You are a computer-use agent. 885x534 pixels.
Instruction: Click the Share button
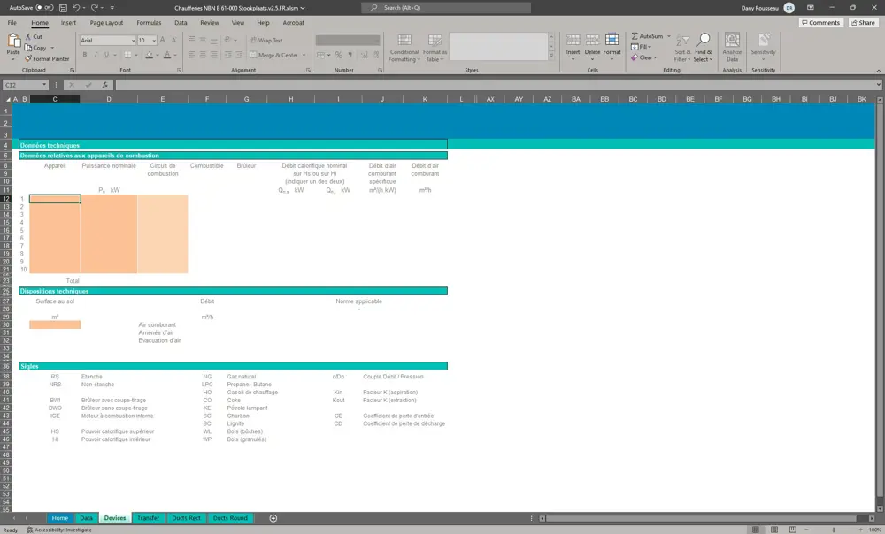(x=863, y=23)
